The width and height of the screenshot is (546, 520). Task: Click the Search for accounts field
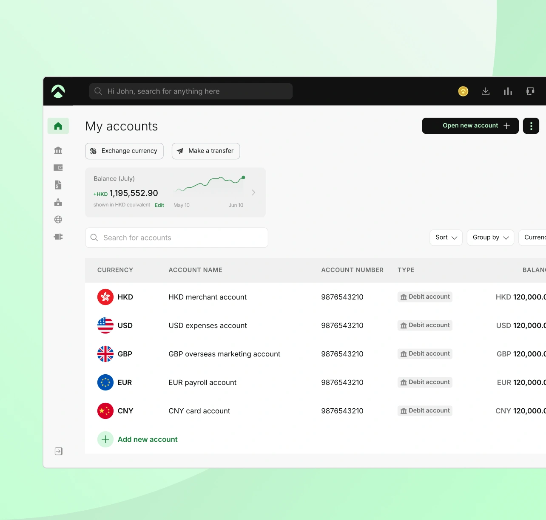tap(176, 237)
